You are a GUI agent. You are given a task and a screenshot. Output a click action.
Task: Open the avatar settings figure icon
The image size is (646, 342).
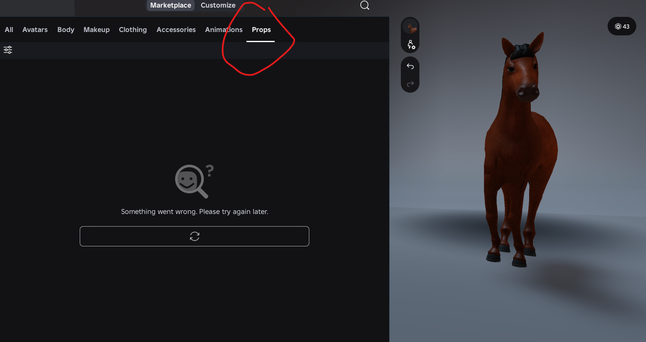411,45
